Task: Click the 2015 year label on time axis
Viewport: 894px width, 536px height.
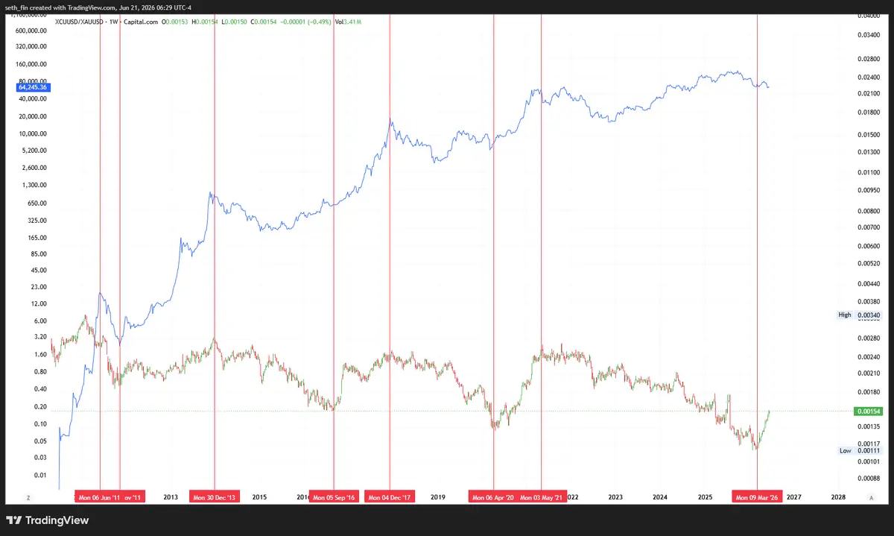Action: 259,496
